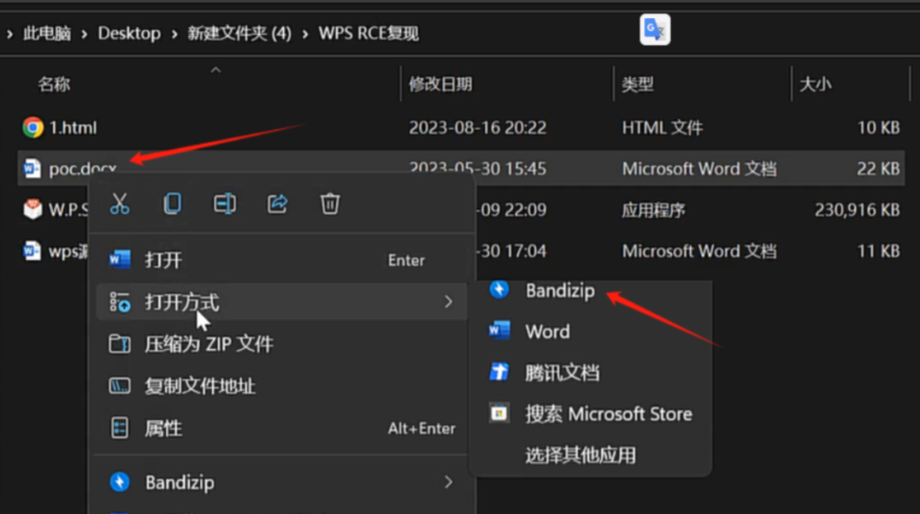Click the Copy icon in context menu
Image resolution: width=920 pixels, height=514 pixels.
coord(172,204)
